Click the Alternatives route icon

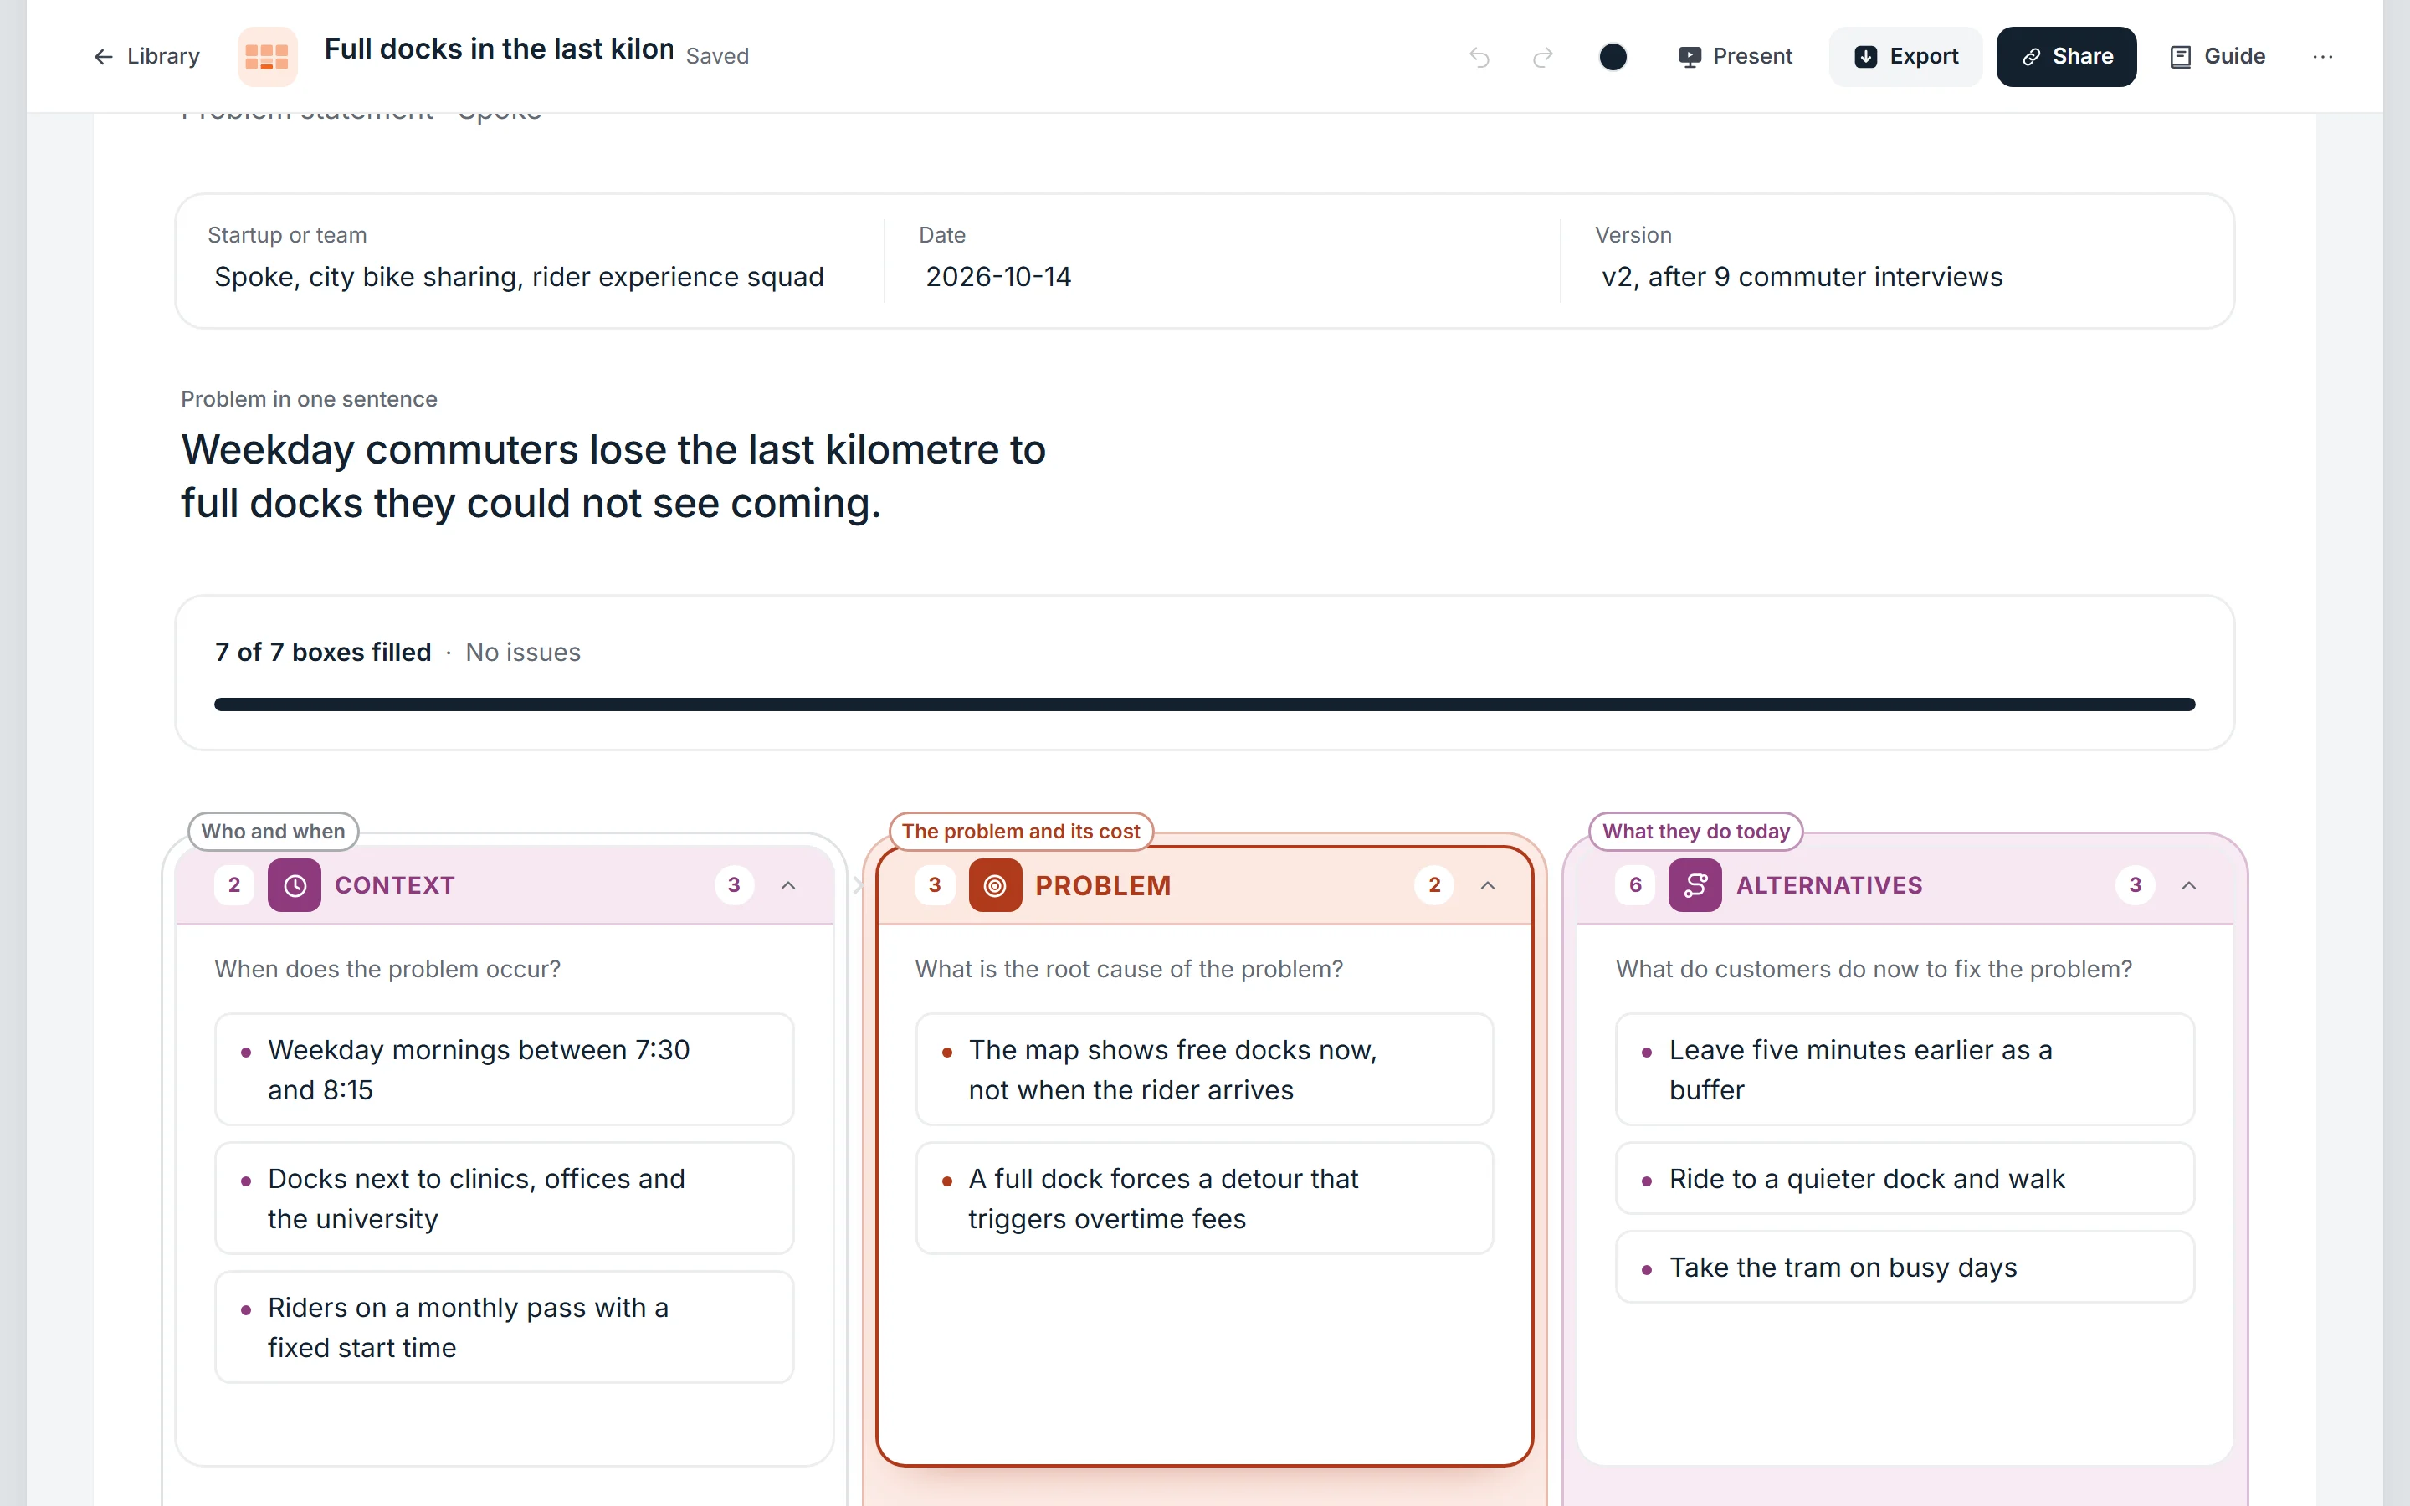[1695, 885]
